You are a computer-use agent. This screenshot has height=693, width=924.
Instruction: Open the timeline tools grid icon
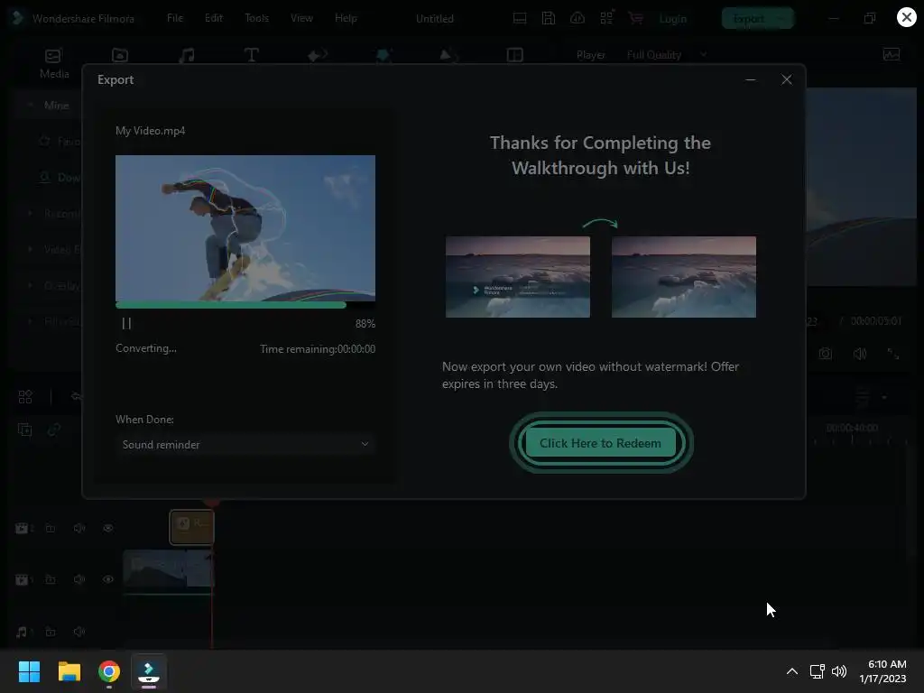(25, 397)
